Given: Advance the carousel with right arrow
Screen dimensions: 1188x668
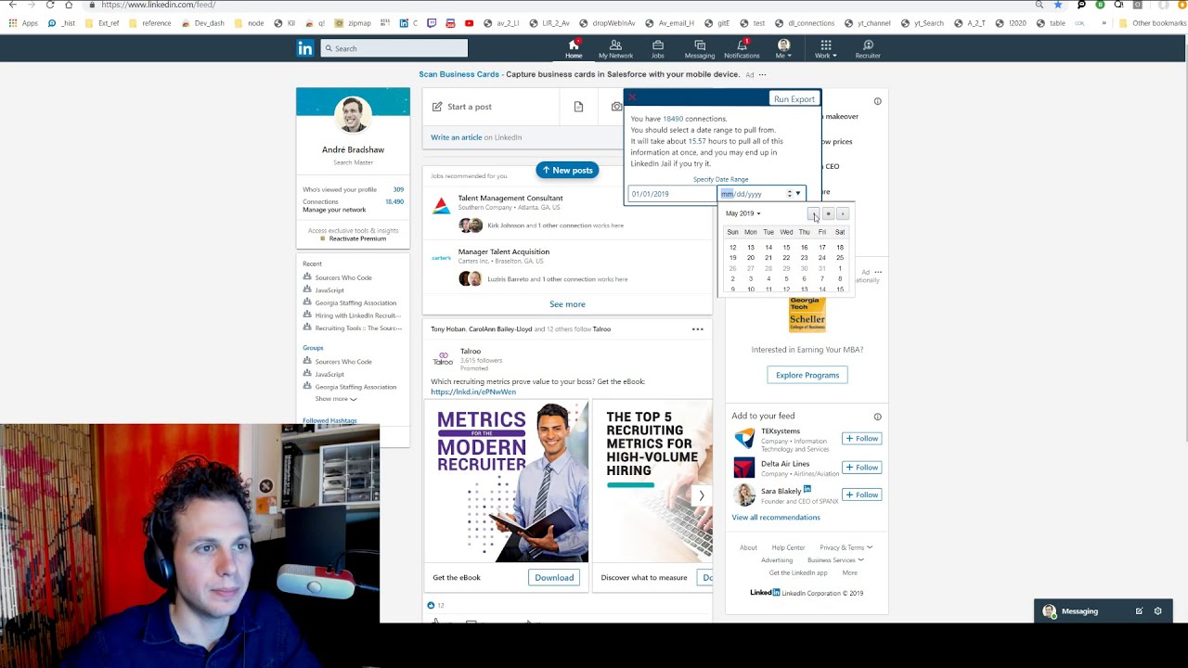Looking at the screenshot, I should pyautogui.click(x=702, y=495).
